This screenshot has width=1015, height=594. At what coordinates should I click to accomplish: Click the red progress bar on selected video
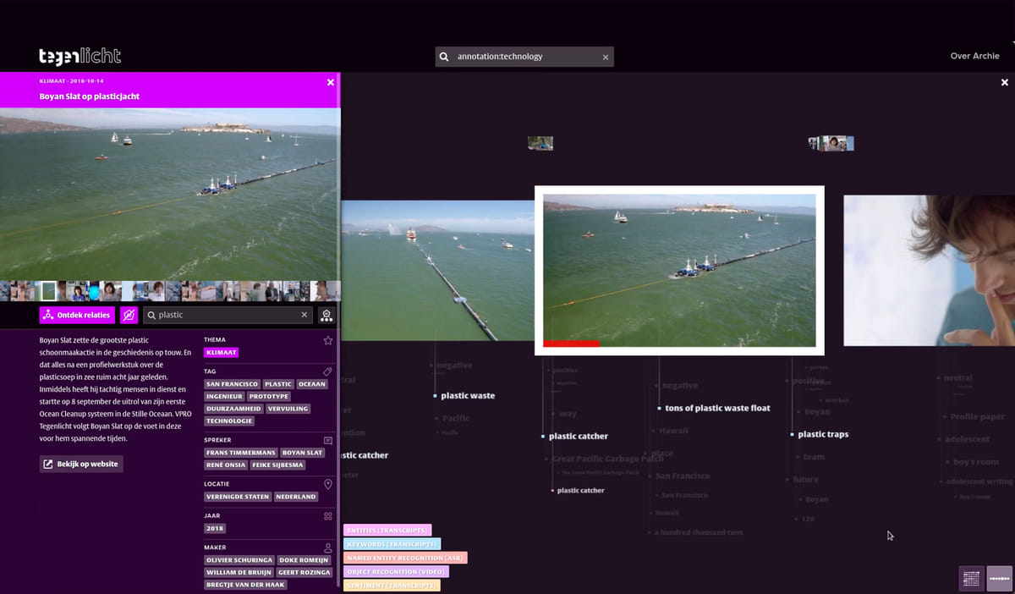[x=571, y=344]
